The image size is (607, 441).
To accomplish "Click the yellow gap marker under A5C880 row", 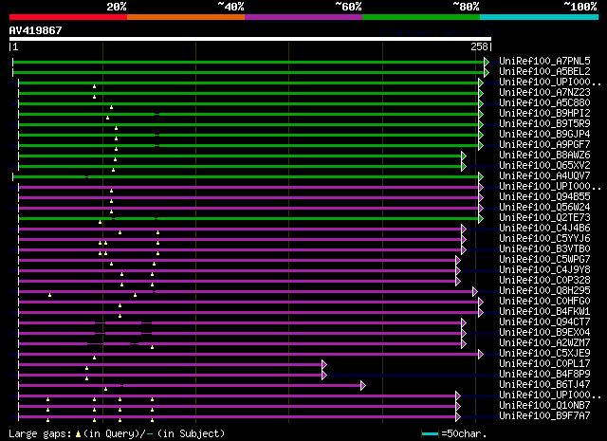I will 112,107.
